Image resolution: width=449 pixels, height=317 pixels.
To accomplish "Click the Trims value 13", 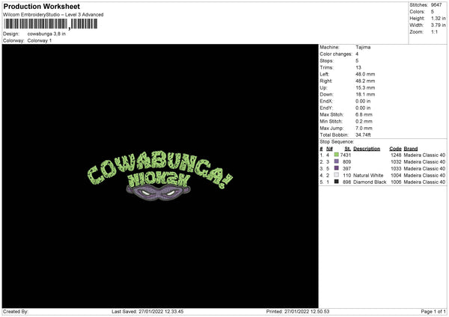I will coord(358,67).
